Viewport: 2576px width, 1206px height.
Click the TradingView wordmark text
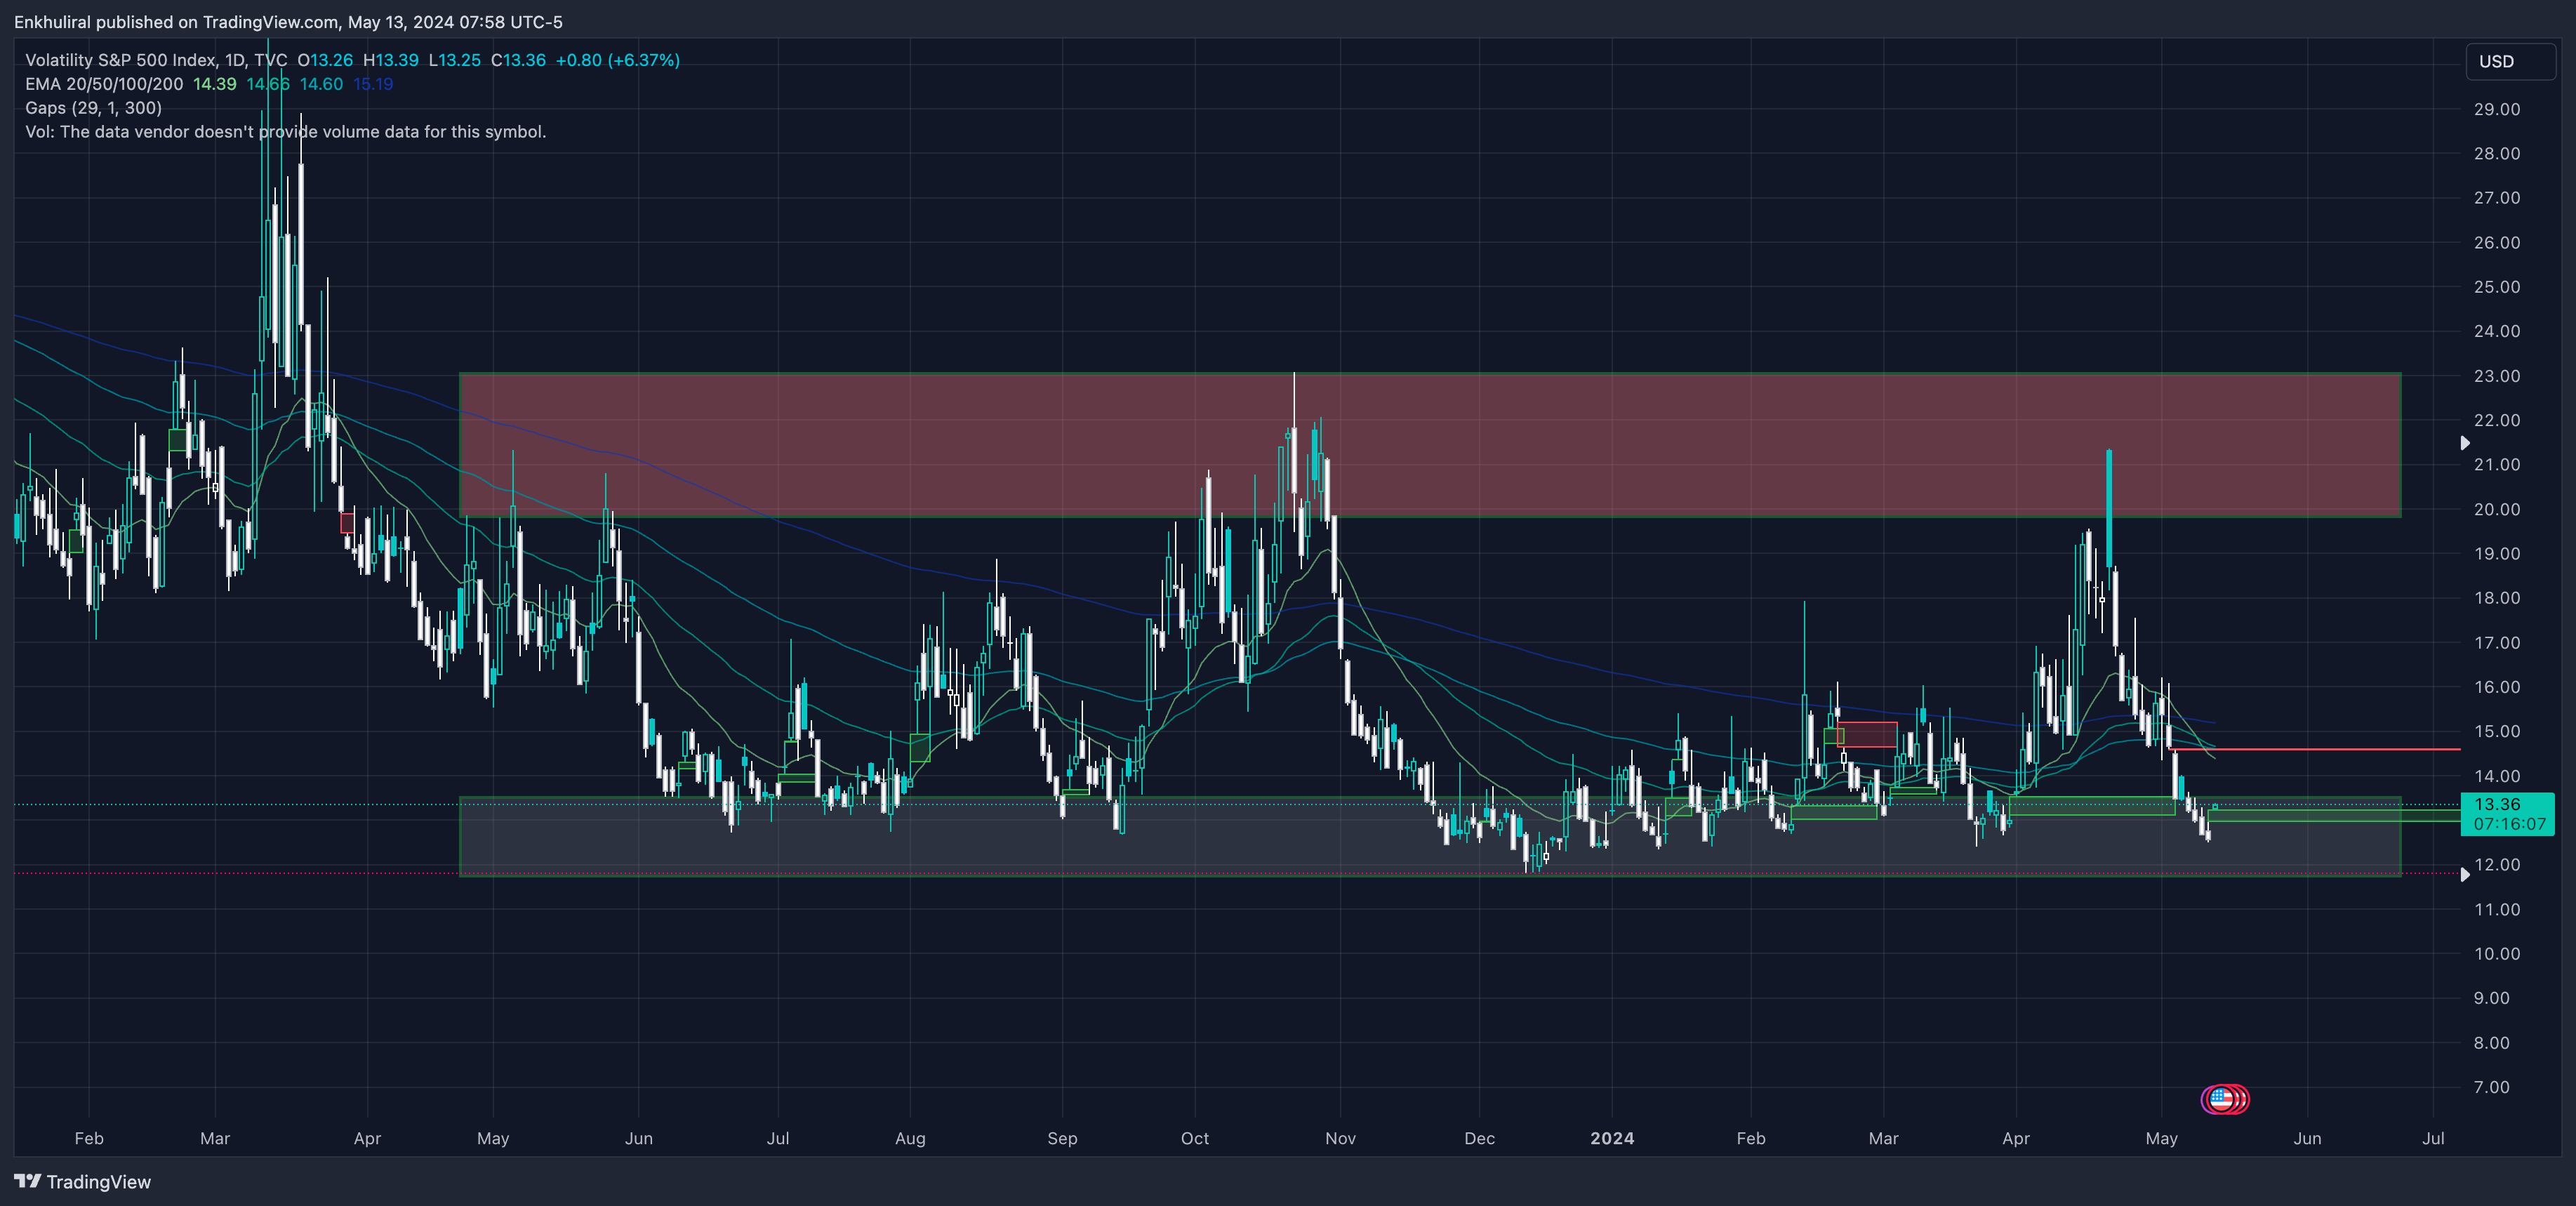click(98, 1182)
